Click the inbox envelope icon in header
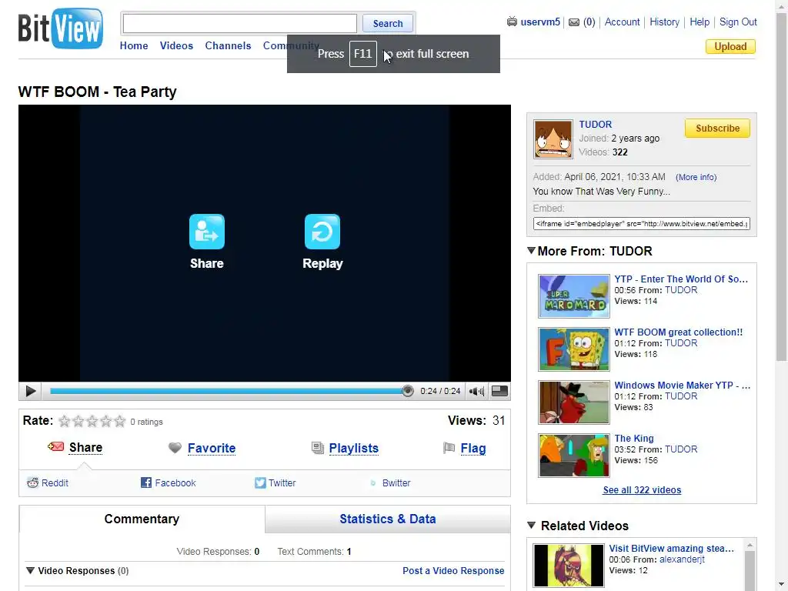Screen dimensions: 788x591 tap(574, 22)
